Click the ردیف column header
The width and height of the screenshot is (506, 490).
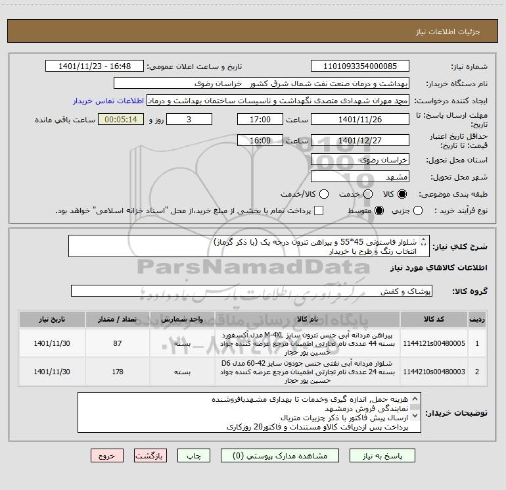[477, 319]
